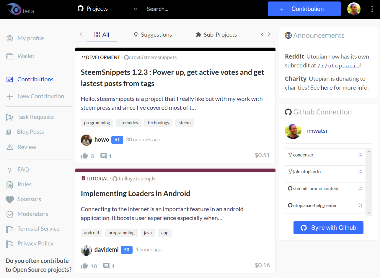Open the drov0/steemsnippets repository link
This screenshot has height=278, width=380.
150,57
